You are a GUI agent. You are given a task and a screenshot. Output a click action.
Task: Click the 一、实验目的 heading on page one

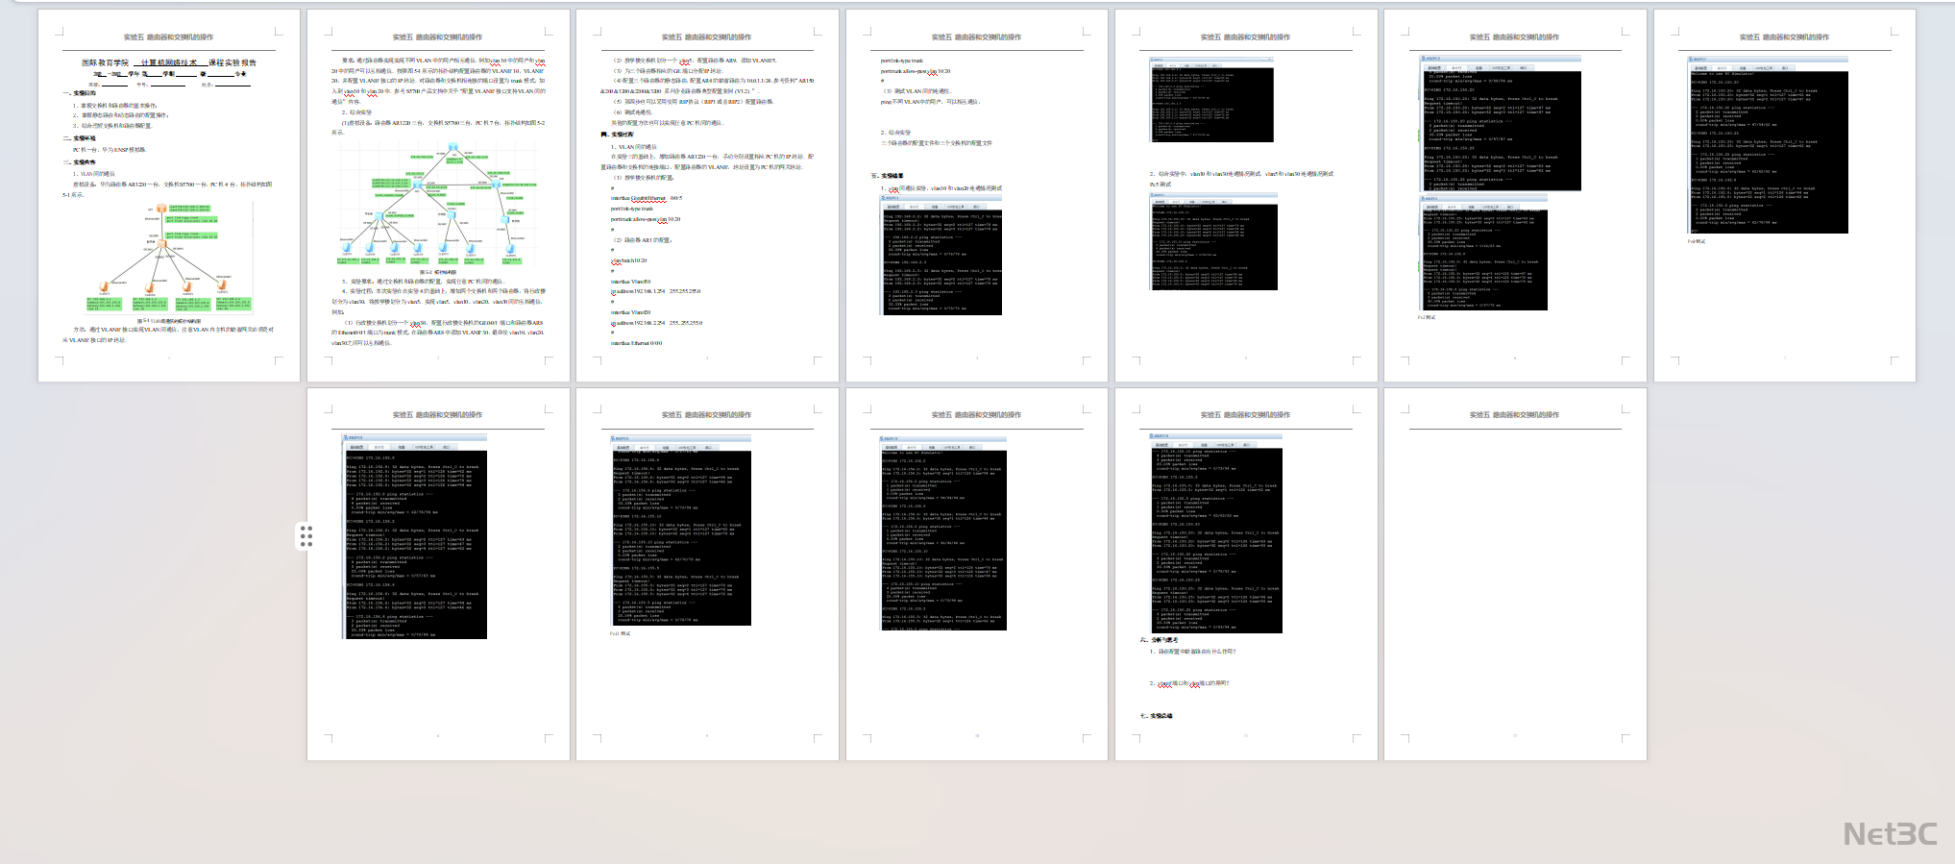(81, 93)
